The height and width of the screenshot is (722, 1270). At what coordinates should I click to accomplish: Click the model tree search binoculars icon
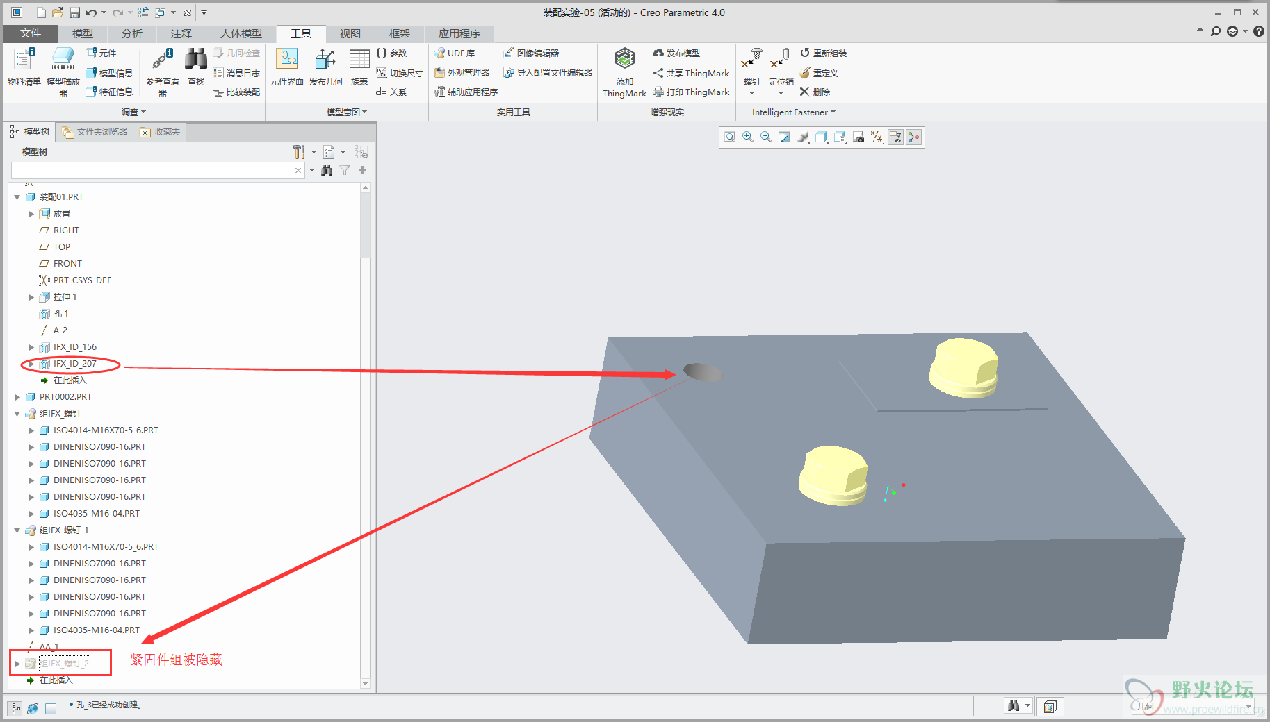coord(327,170)
